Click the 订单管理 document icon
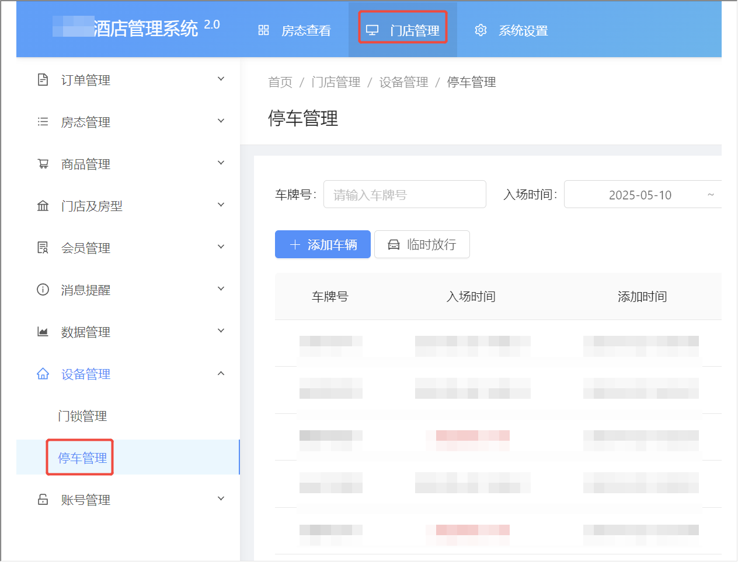Image resolution: width=738 pixels, height=562 pixels. pyautogui.click(x=43, y=80)
